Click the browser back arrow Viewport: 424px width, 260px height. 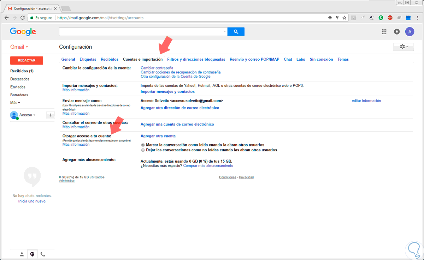7,18
